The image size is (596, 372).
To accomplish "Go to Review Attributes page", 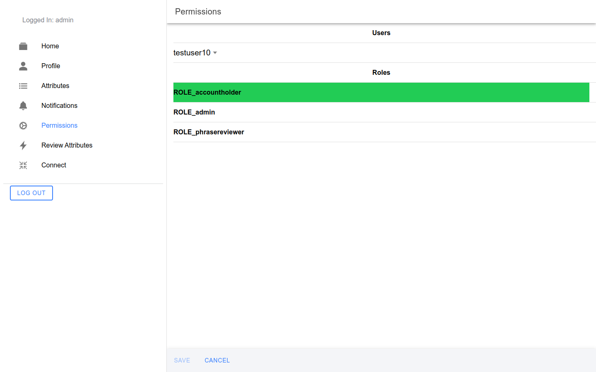I will [67, 145].
